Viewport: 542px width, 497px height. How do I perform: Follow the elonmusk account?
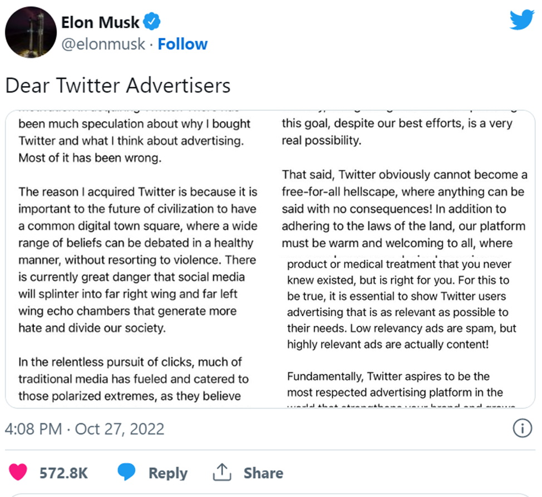[x=183, y=44]
